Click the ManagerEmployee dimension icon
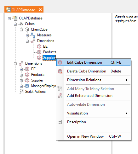Screen dimensions: 138x154 click(27, 86)
